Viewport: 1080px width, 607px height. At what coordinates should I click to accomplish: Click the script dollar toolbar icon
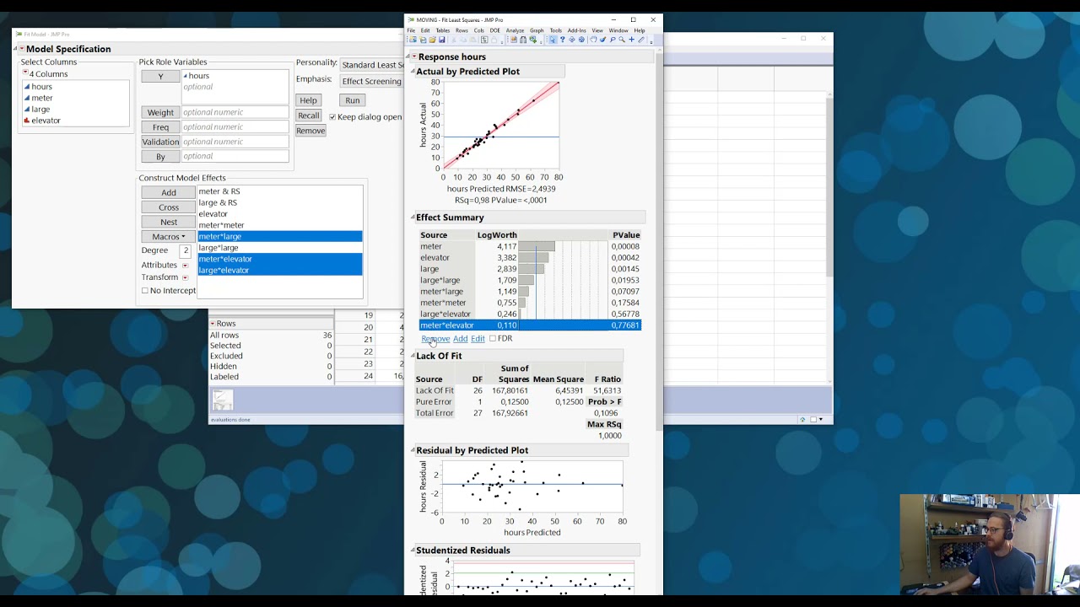point(484,40)
